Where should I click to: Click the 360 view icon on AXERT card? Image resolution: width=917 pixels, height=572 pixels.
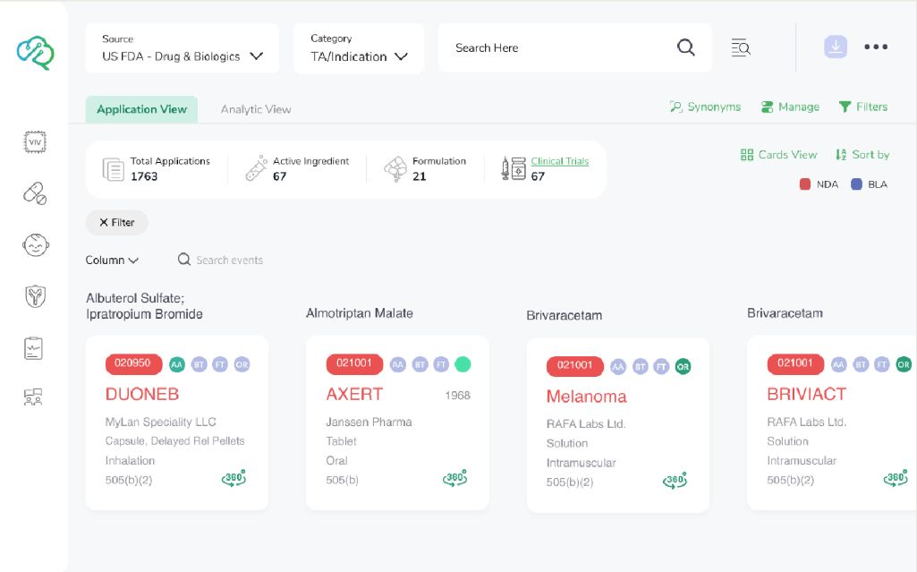455,478
